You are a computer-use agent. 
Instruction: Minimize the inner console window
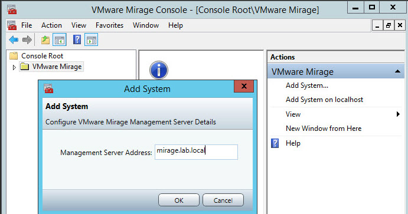377,25
